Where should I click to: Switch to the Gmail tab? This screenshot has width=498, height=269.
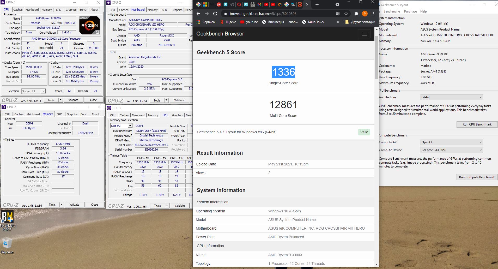point(259,4)
